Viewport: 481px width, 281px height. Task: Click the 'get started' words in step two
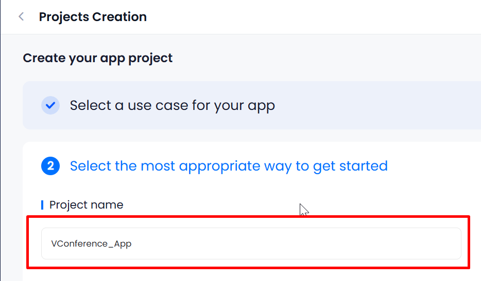point(350,166)
